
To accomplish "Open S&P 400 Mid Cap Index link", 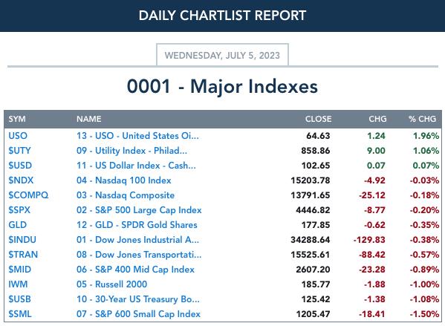I will 135,270.
